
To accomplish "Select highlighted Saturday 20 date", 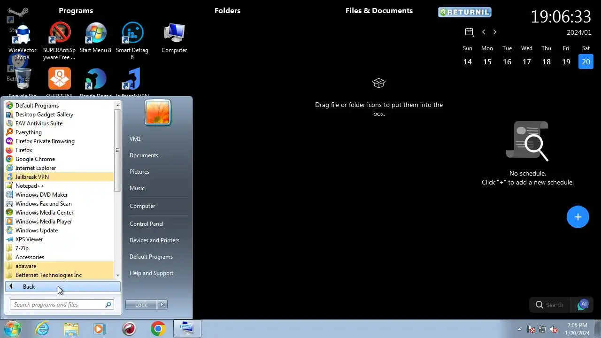I will point(586,61).
